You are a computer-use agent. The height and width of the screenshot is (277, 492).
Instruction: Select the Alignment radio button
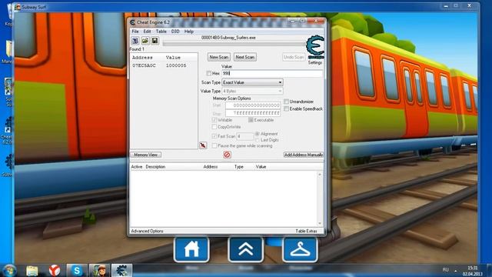point(258,134)
